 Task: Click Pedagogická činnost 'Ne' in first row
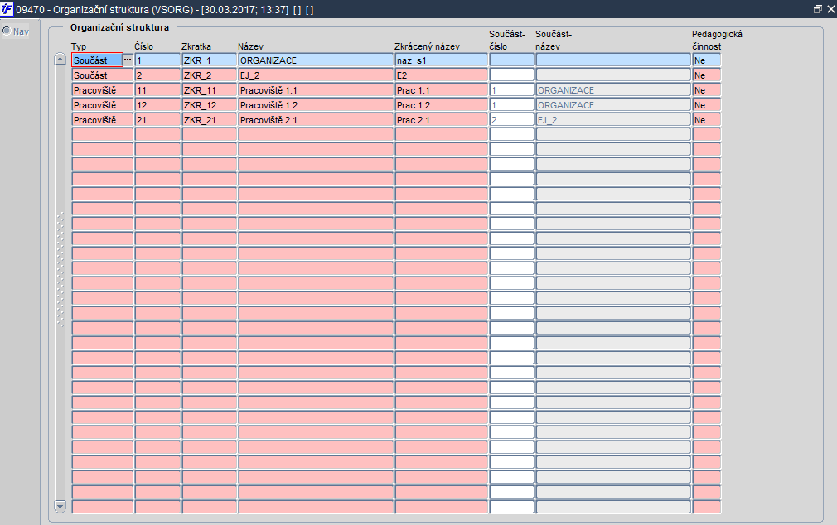[x=707, y=60]
